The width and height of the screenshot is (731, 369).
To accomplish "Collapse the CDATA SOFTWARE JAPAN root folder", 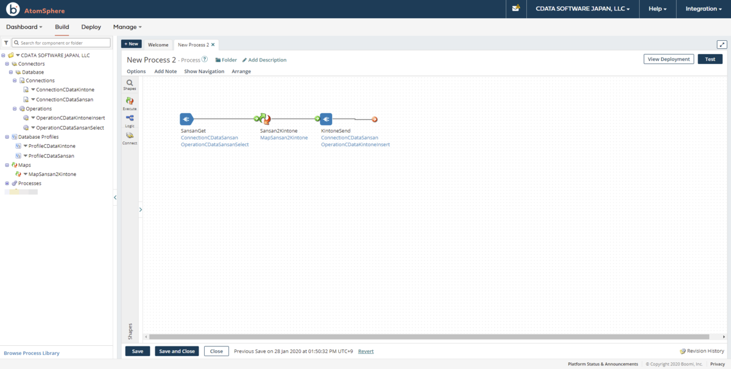I will click(x=4, y=55).
